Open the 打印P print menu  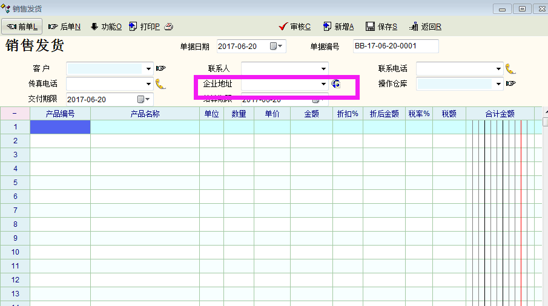[x=144, y=27]
